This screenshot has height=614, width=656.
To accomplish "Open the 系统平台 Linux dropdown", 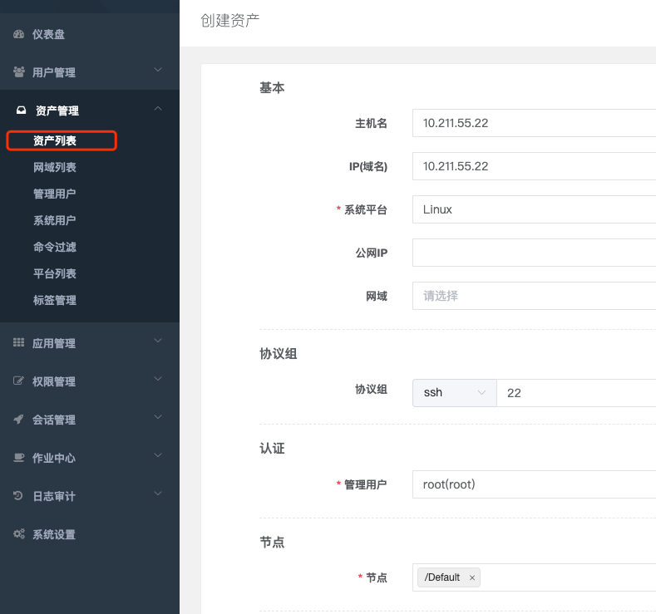I will (x=534, y=209).
